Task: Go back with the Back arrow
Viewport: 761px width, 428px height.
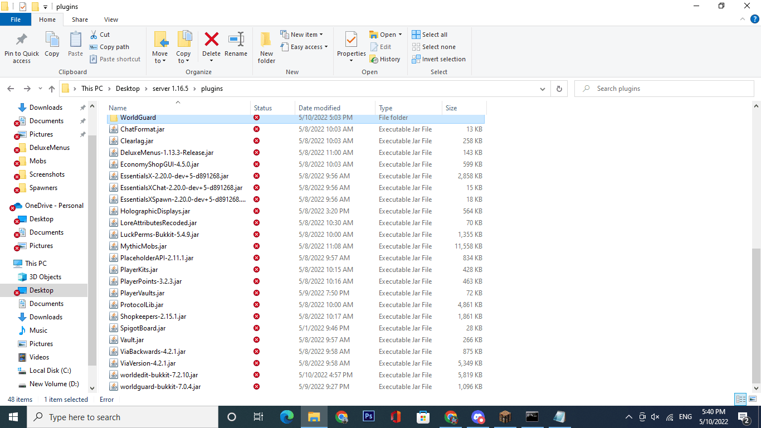Action: [x=11, y=89]
